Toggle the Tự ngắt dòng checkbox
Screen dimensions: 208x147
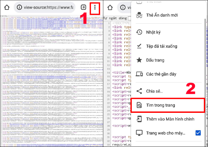point(130,18)
